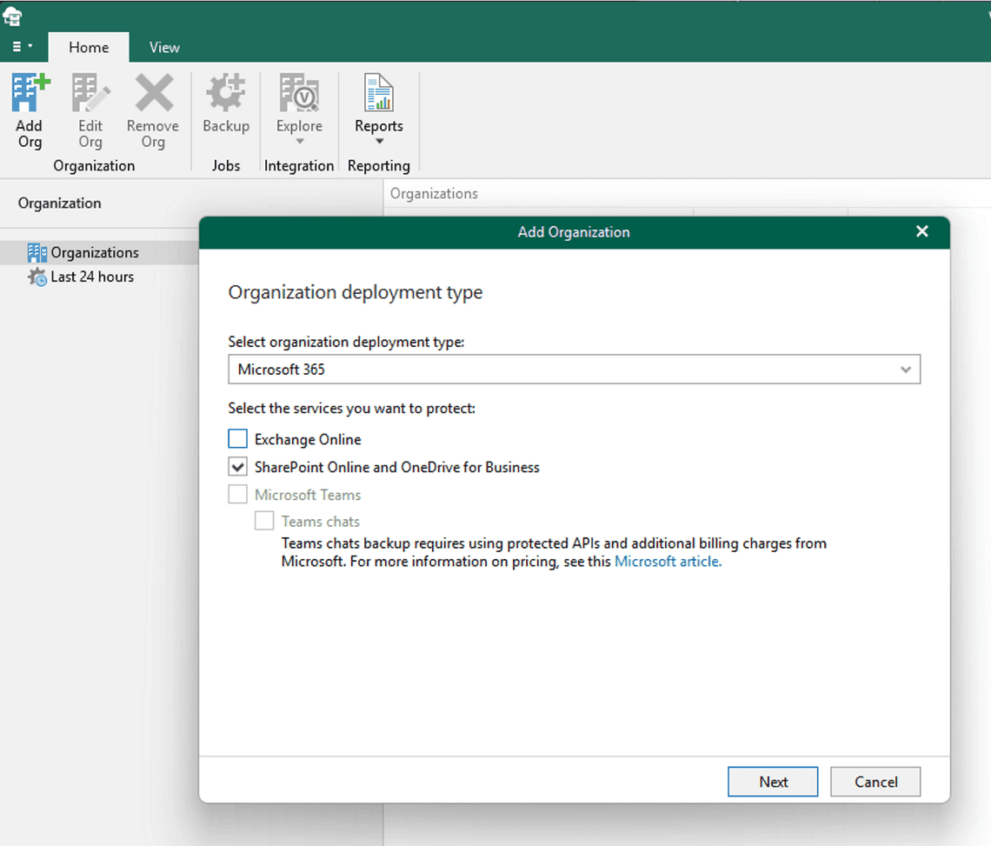Switch to the View tab
Viewport: 991px width, 846px height.
(164, 47)
